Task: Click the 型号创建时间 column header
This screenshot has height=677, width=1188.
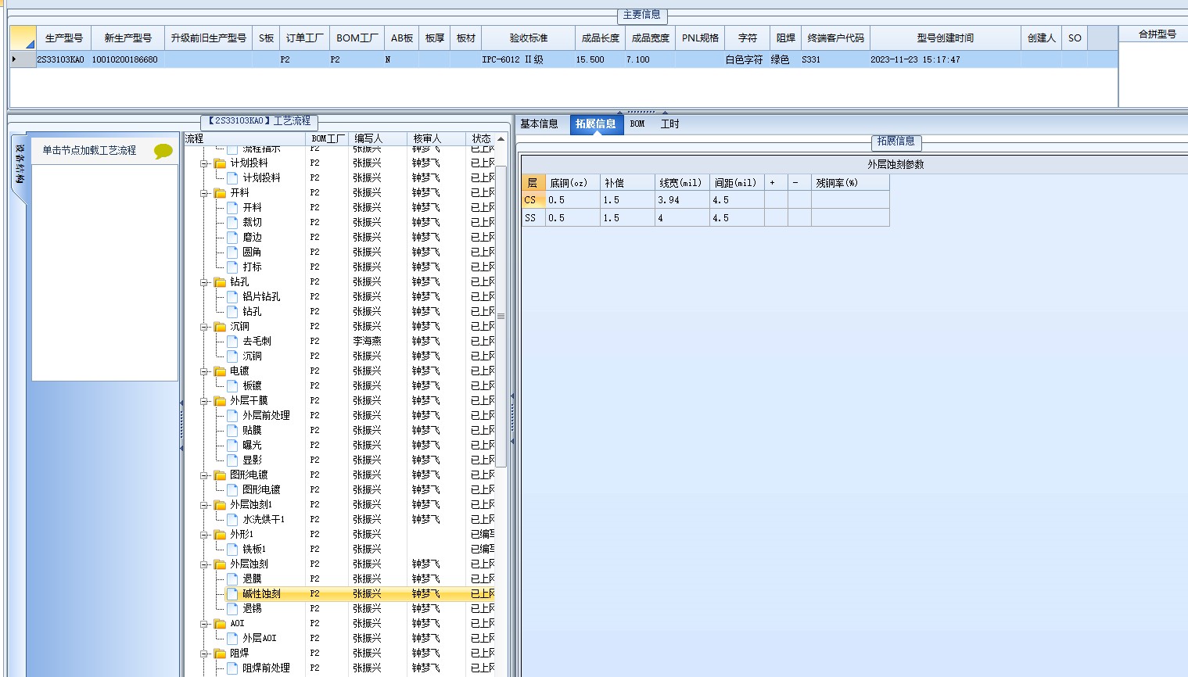Action: (x=946, y=38)
